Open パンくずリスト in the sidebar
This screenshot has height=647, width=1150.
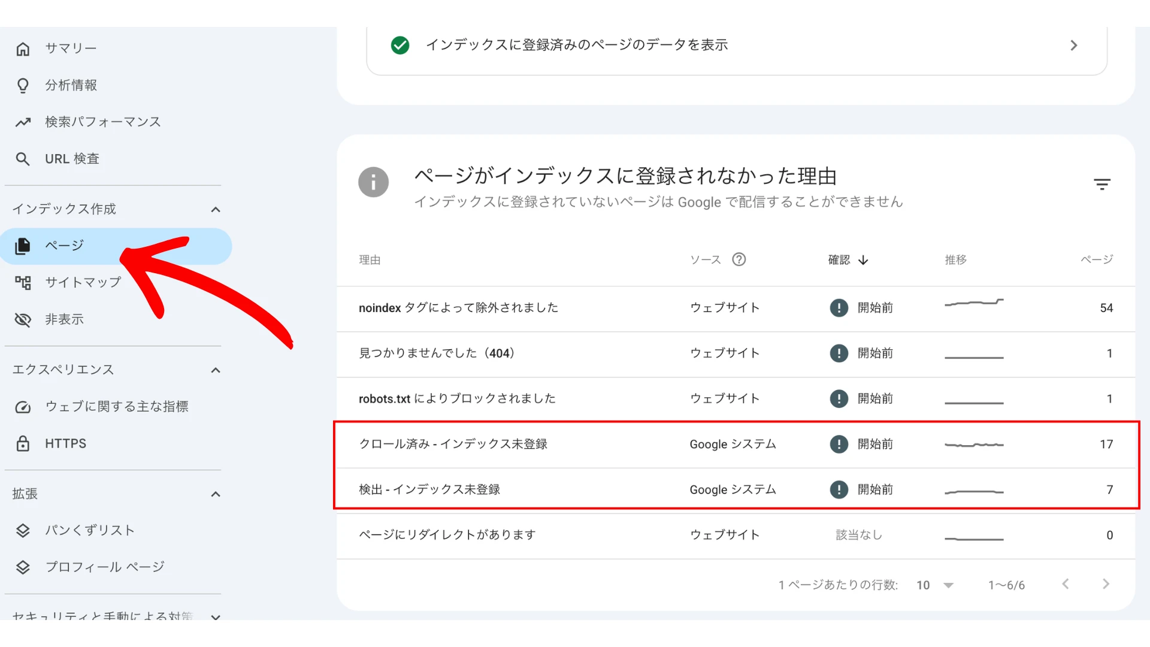pos(90,531)
